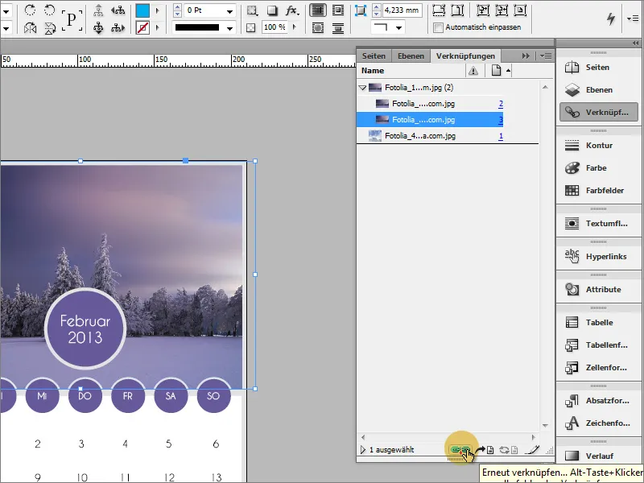Collapse the Fotolia_1...m.jpg (2) link group
The width and height of the screenshot is (644, 483).
[362, 88]
